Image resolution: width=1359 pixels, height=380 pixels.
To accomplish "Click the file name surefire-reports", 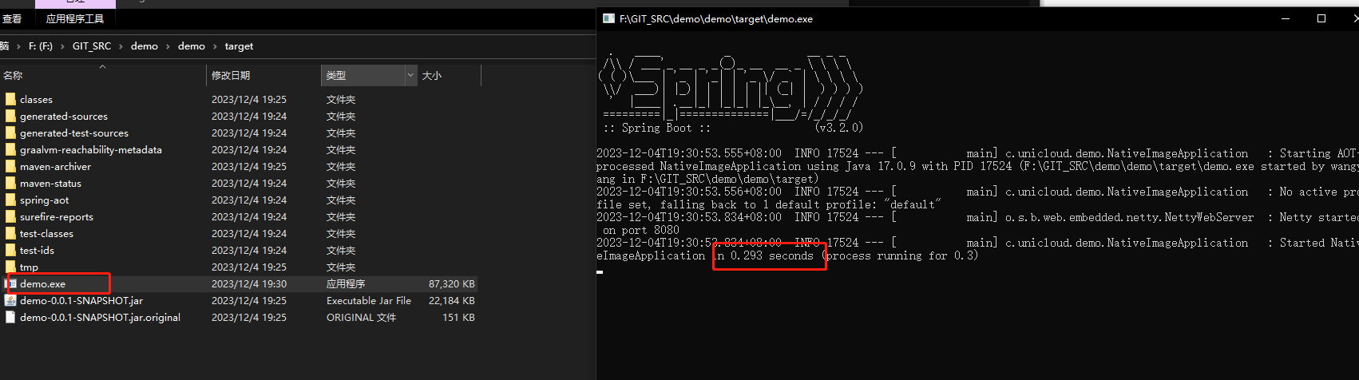I will (x=57, y=217).
